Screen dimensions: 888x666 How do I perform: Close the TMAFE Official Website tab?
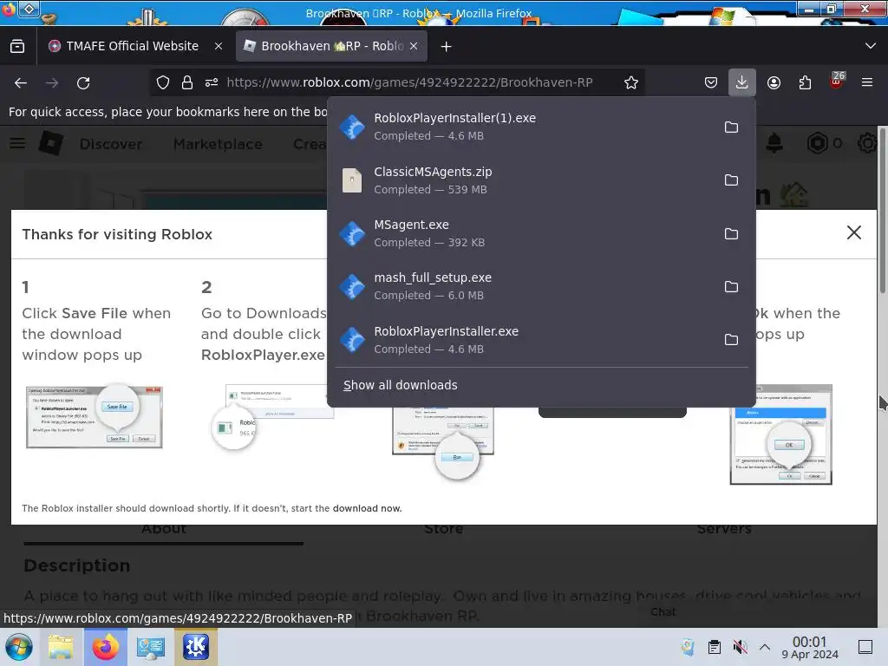[218, 47]
